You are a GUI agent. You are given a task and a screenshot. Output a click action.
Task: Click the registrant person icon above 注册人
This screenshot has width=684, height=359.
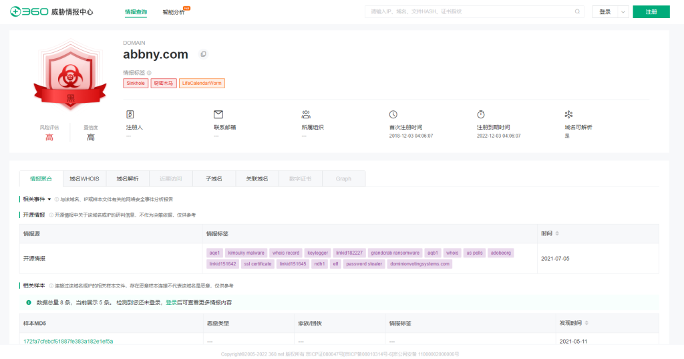pos(130,114)
